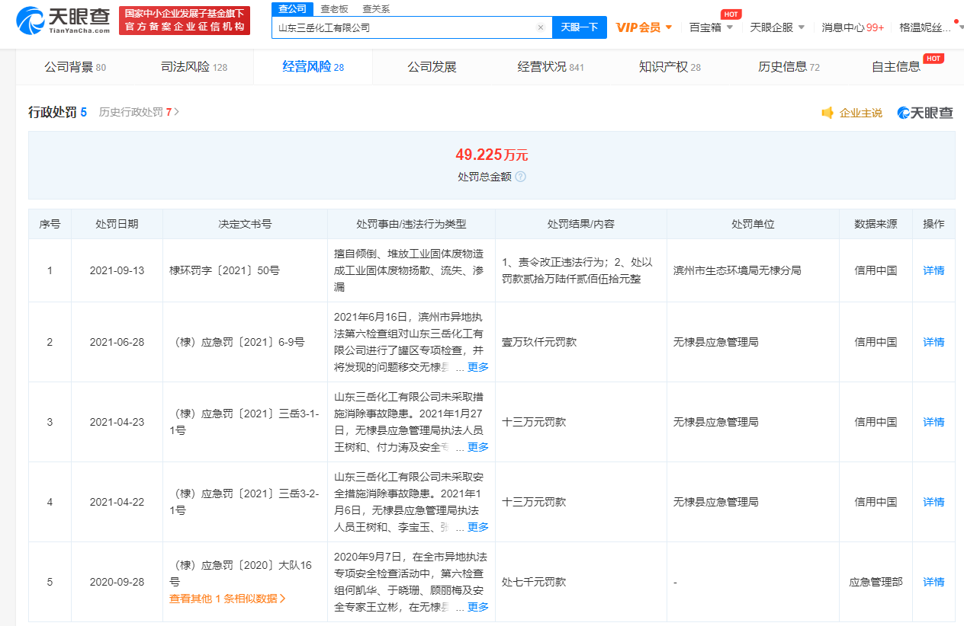Select the 经营风险 tab
This screenshot has height=626, width=964.
pyautogui.click(x=313, y=67)
